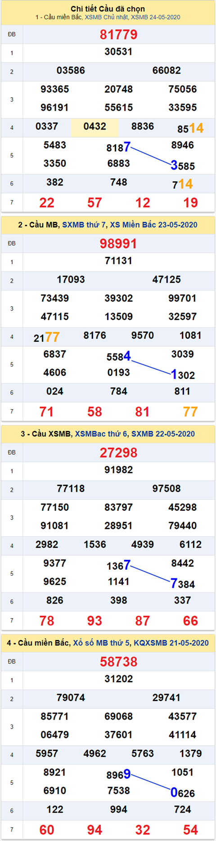The image size is (216, 841).
Task: Select sixth prize number 024
Action: (x=55, y=391)
